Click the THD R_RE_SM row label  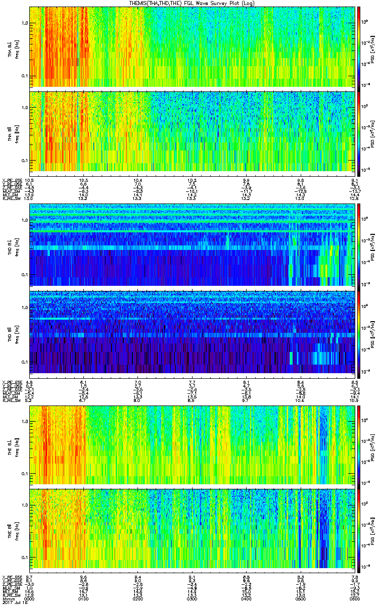[11, 401]
